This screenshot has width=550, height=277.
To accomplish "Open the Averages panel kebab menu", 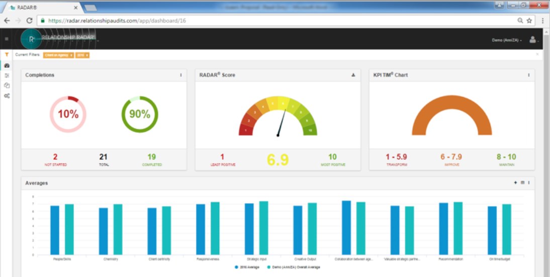I will pos(528,182).
